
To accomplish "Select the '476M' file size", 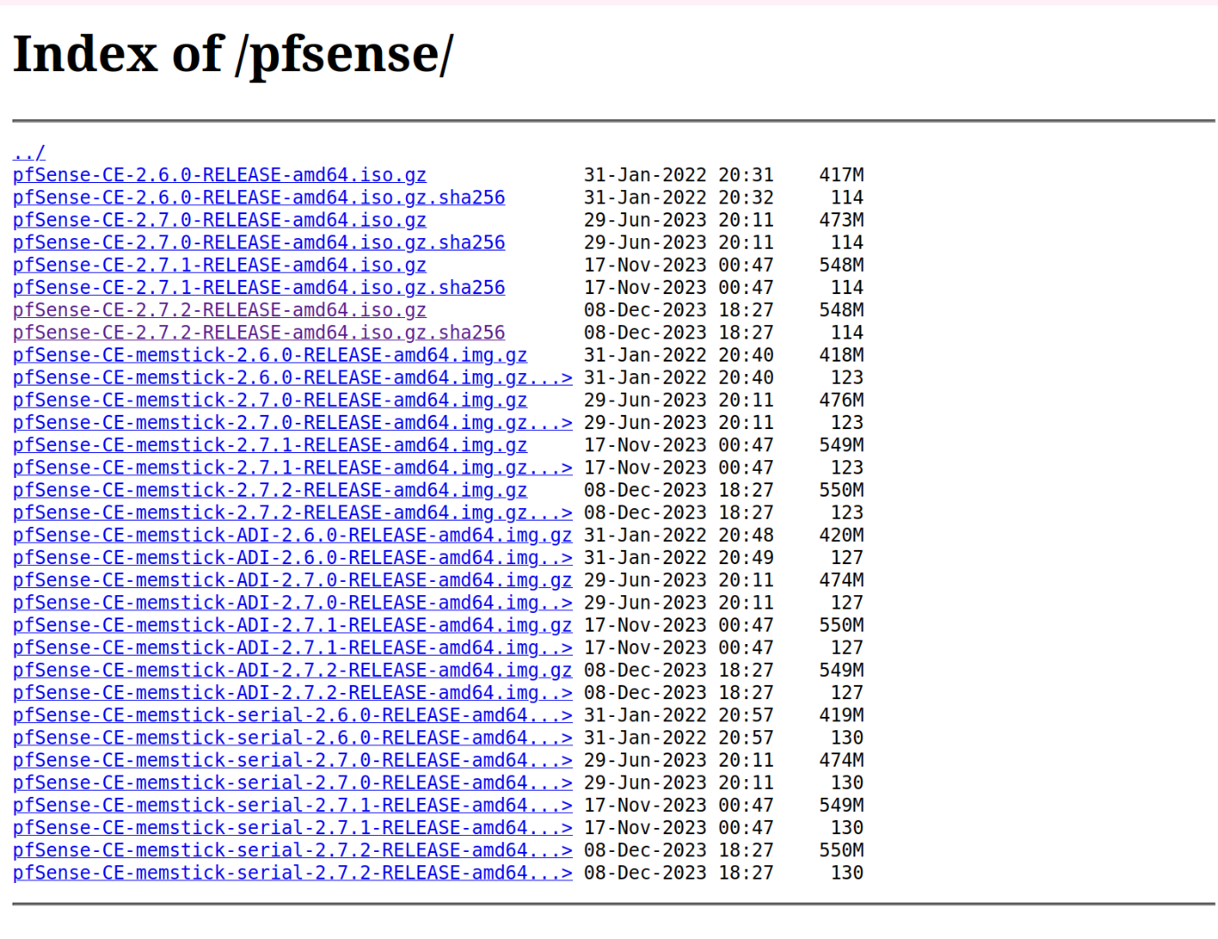I will [x=841, y=401].
